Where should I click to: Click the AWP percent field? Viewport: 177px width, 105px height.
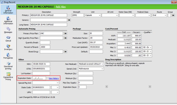pos(137,36)
